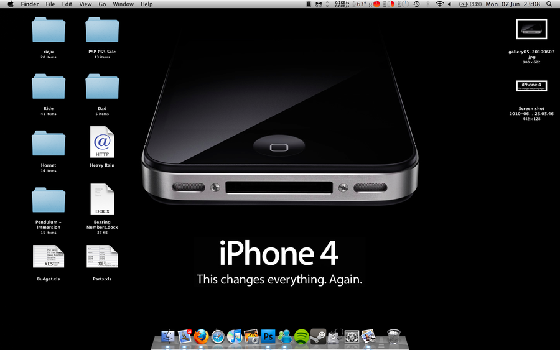Open the Apple menu
The width and height of the screenshot is (560, 350).
pos(11,4)
